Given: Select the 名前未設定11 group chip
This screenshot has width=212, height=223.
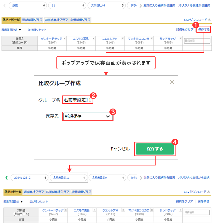Looking at the screenshot, I should click(x=68, y=178).
